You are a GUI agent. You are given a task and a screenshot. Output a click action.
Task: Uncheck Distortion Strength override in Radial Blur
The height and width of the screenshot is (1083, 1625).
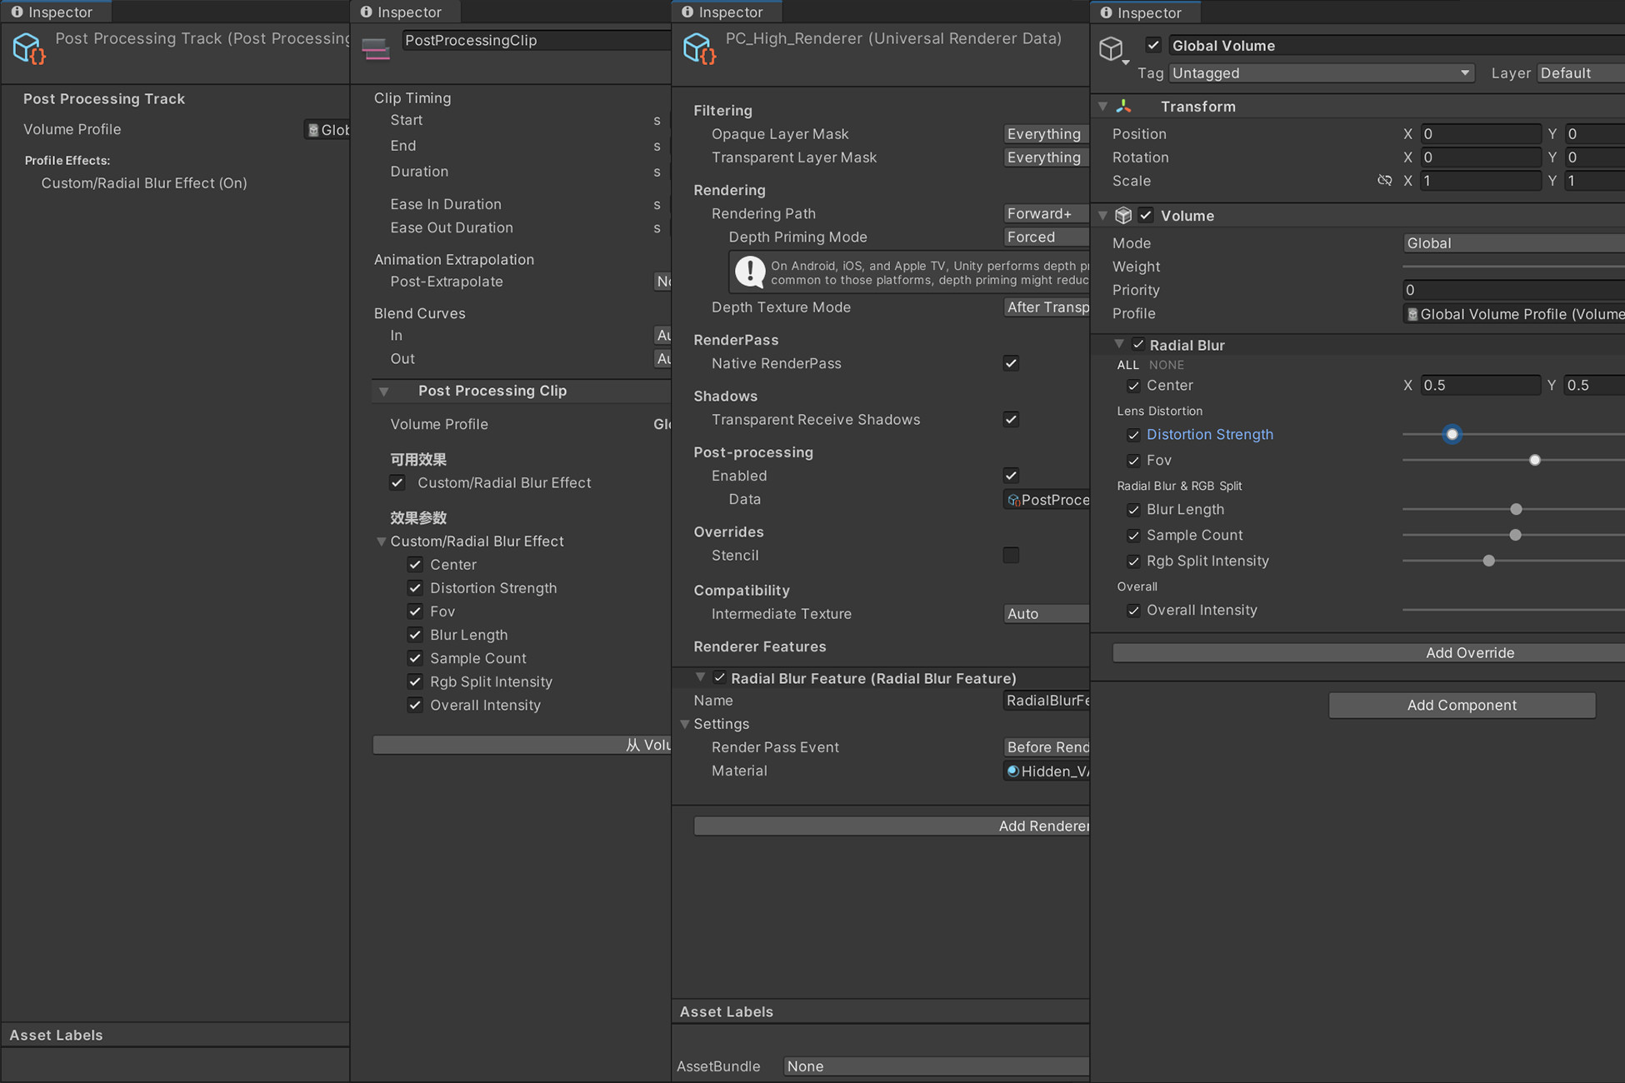pyautogui.click(x=1133, y=435)
